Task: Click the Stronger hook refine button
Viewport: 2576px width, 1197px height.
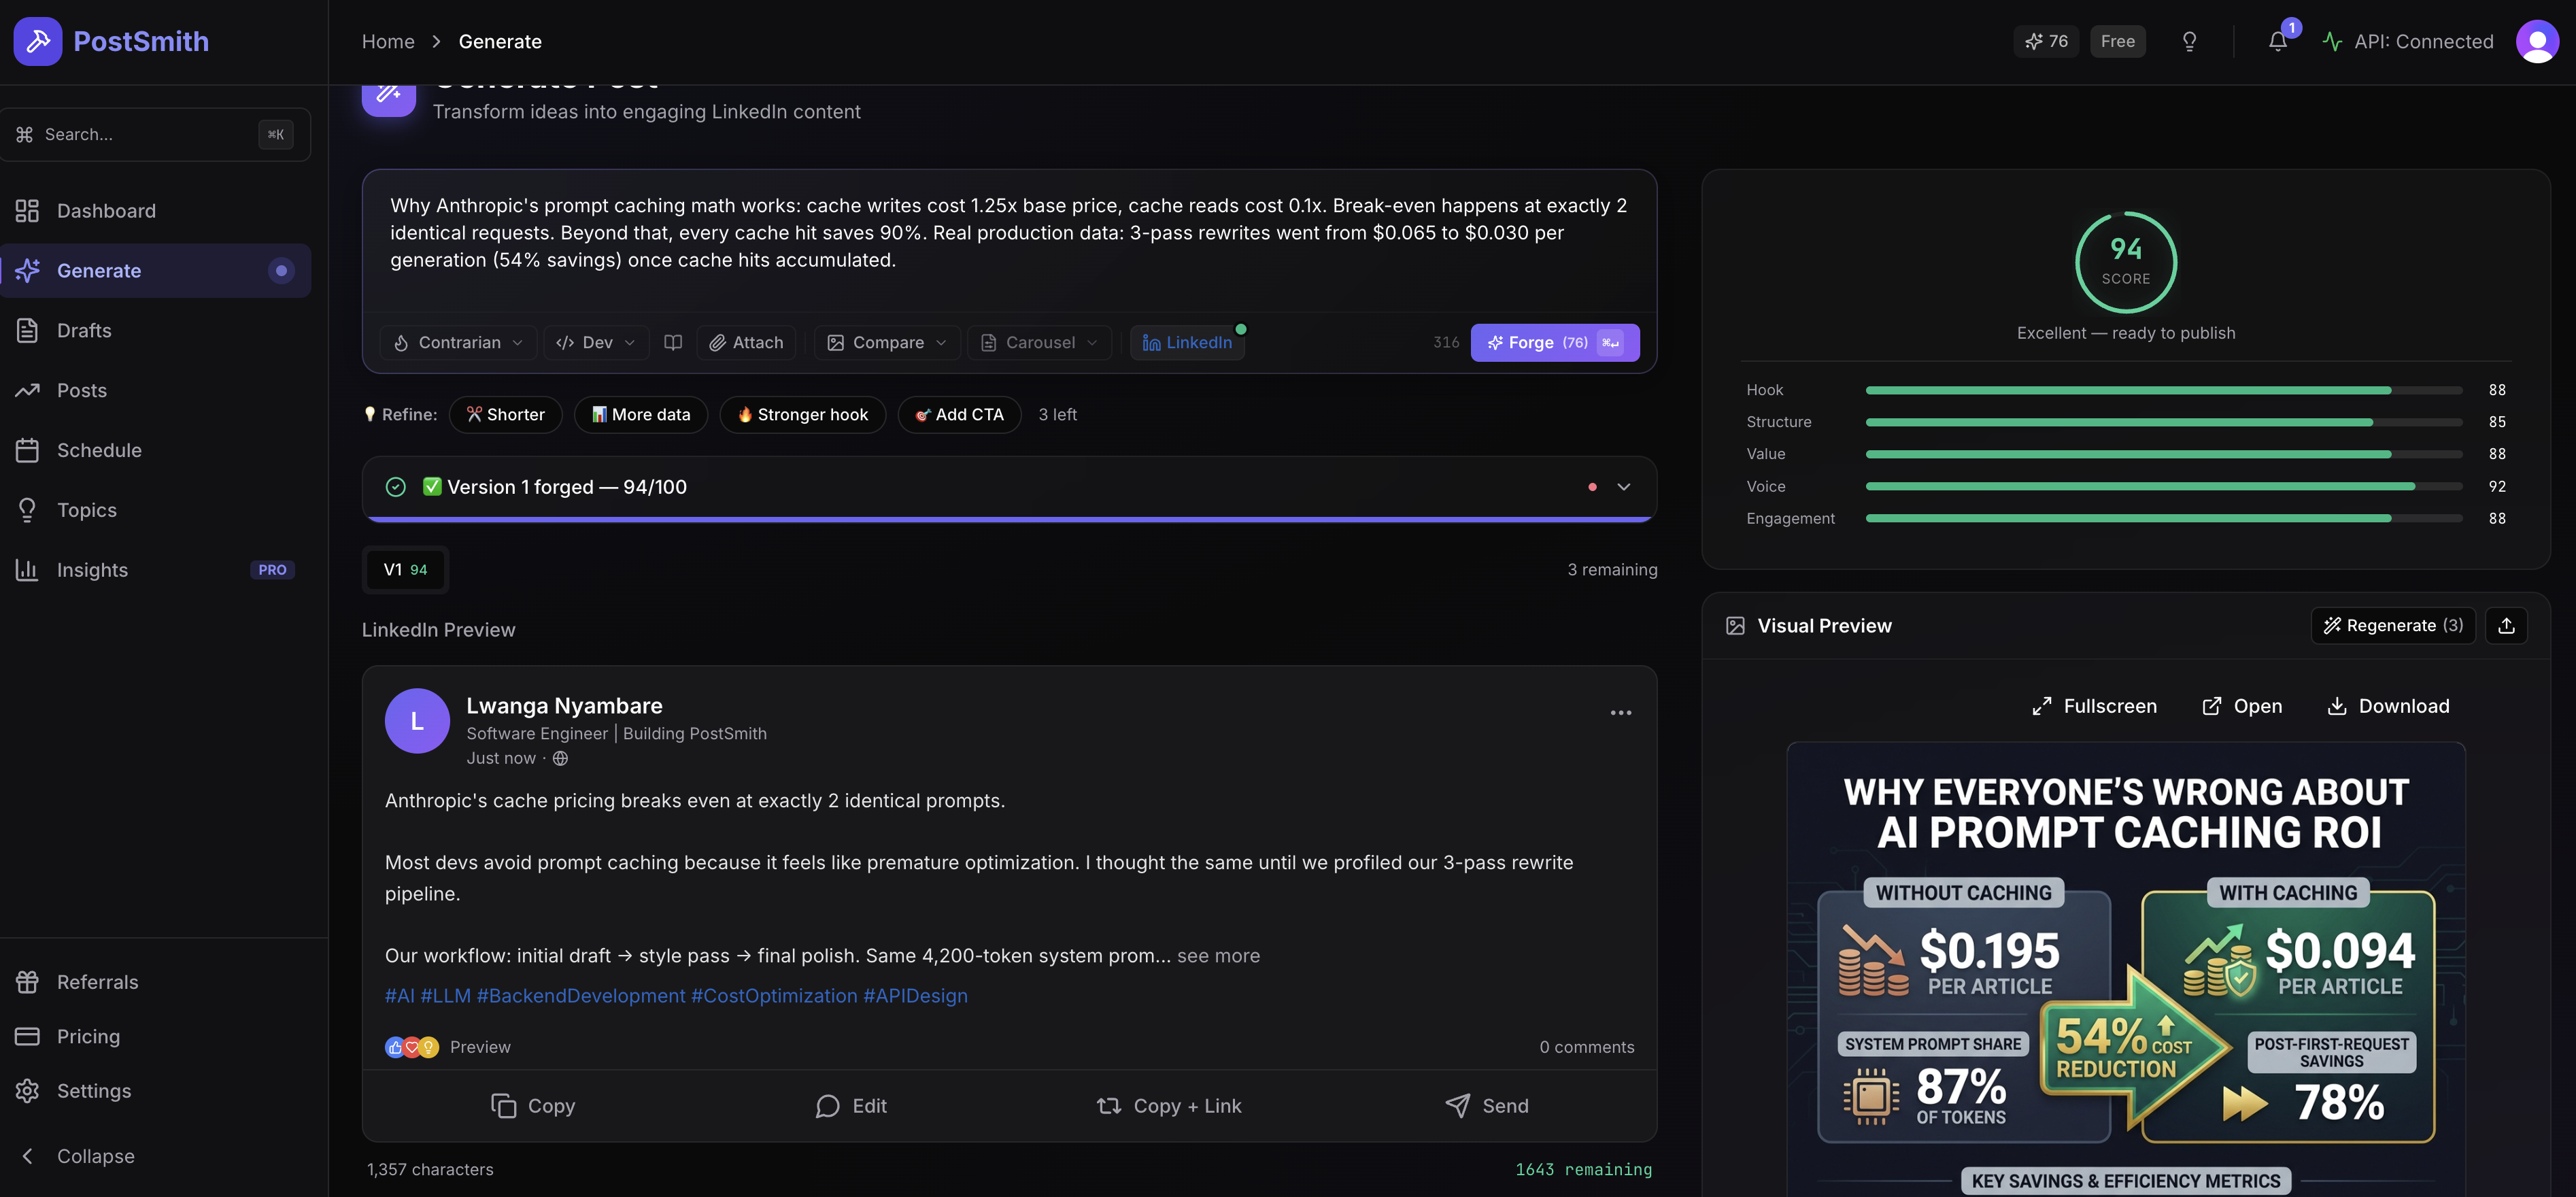Action: [x=802, y=414]
